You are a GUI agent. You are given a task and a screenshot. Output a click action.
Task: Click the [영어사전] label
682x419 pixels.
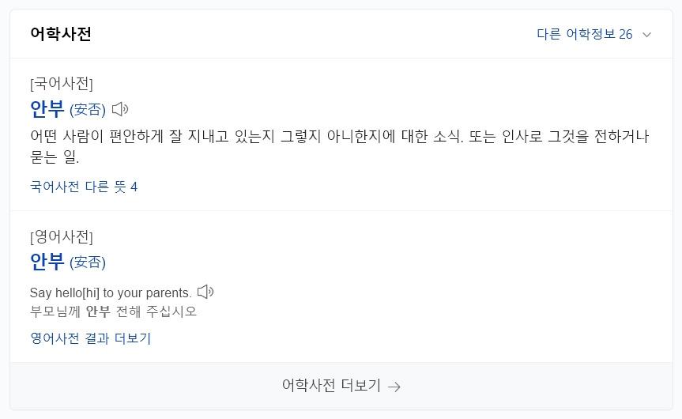pyautogui.click(x=62, y=236)
